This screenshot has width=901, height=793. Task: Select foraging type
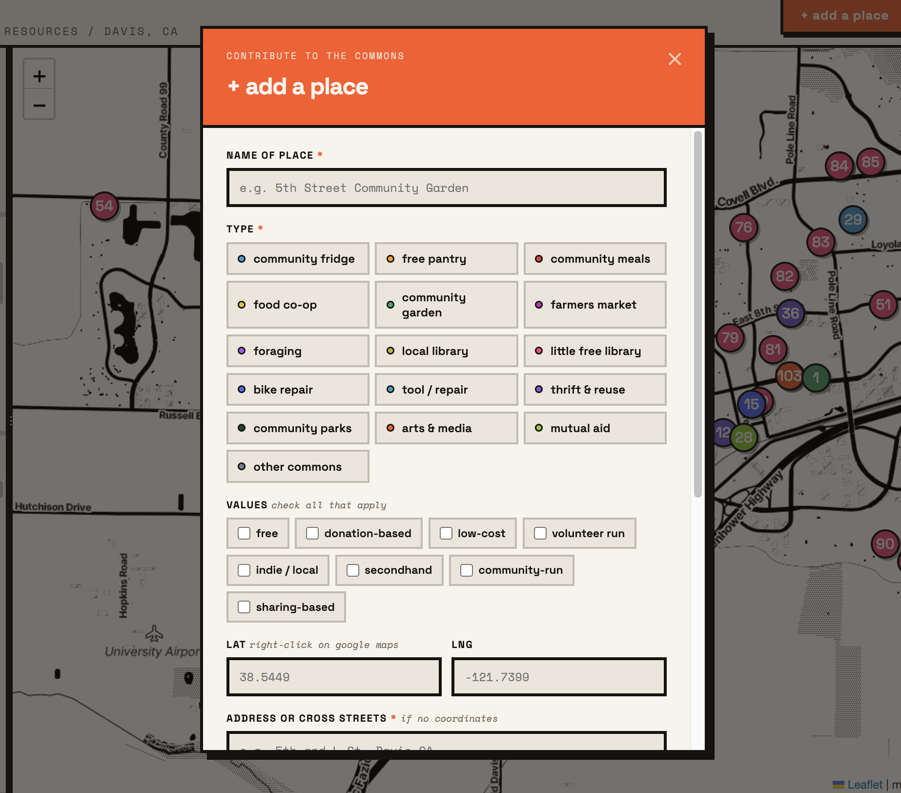[298, 351]
